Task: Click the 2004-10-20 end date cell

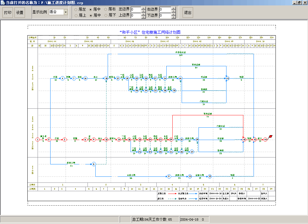Action: pyautogui.click(x=215, y=199)
